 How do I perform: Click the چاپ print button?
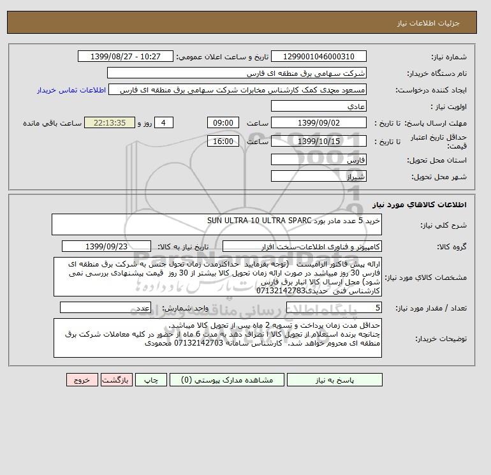point(151,380)
